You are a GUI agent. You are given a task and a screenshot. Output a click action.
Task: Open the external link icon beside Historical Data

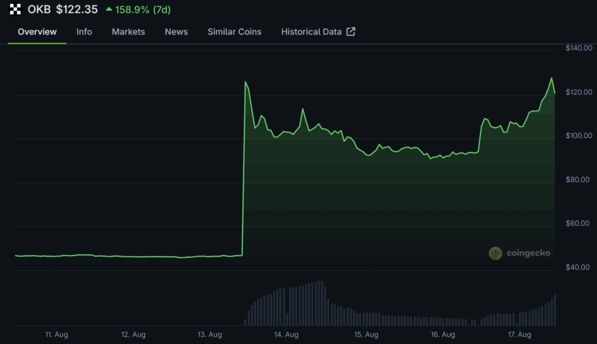pos(350,31)
